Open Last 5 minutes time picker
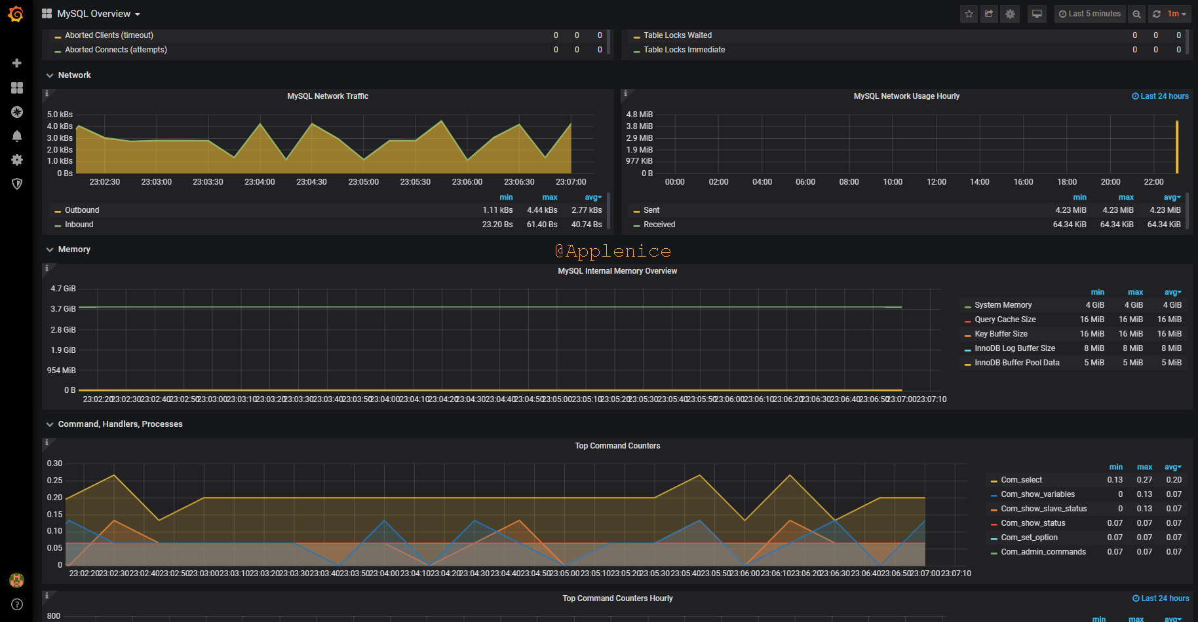Image resolution: width=1198 pixels, height=622 pixels. 1090,14
